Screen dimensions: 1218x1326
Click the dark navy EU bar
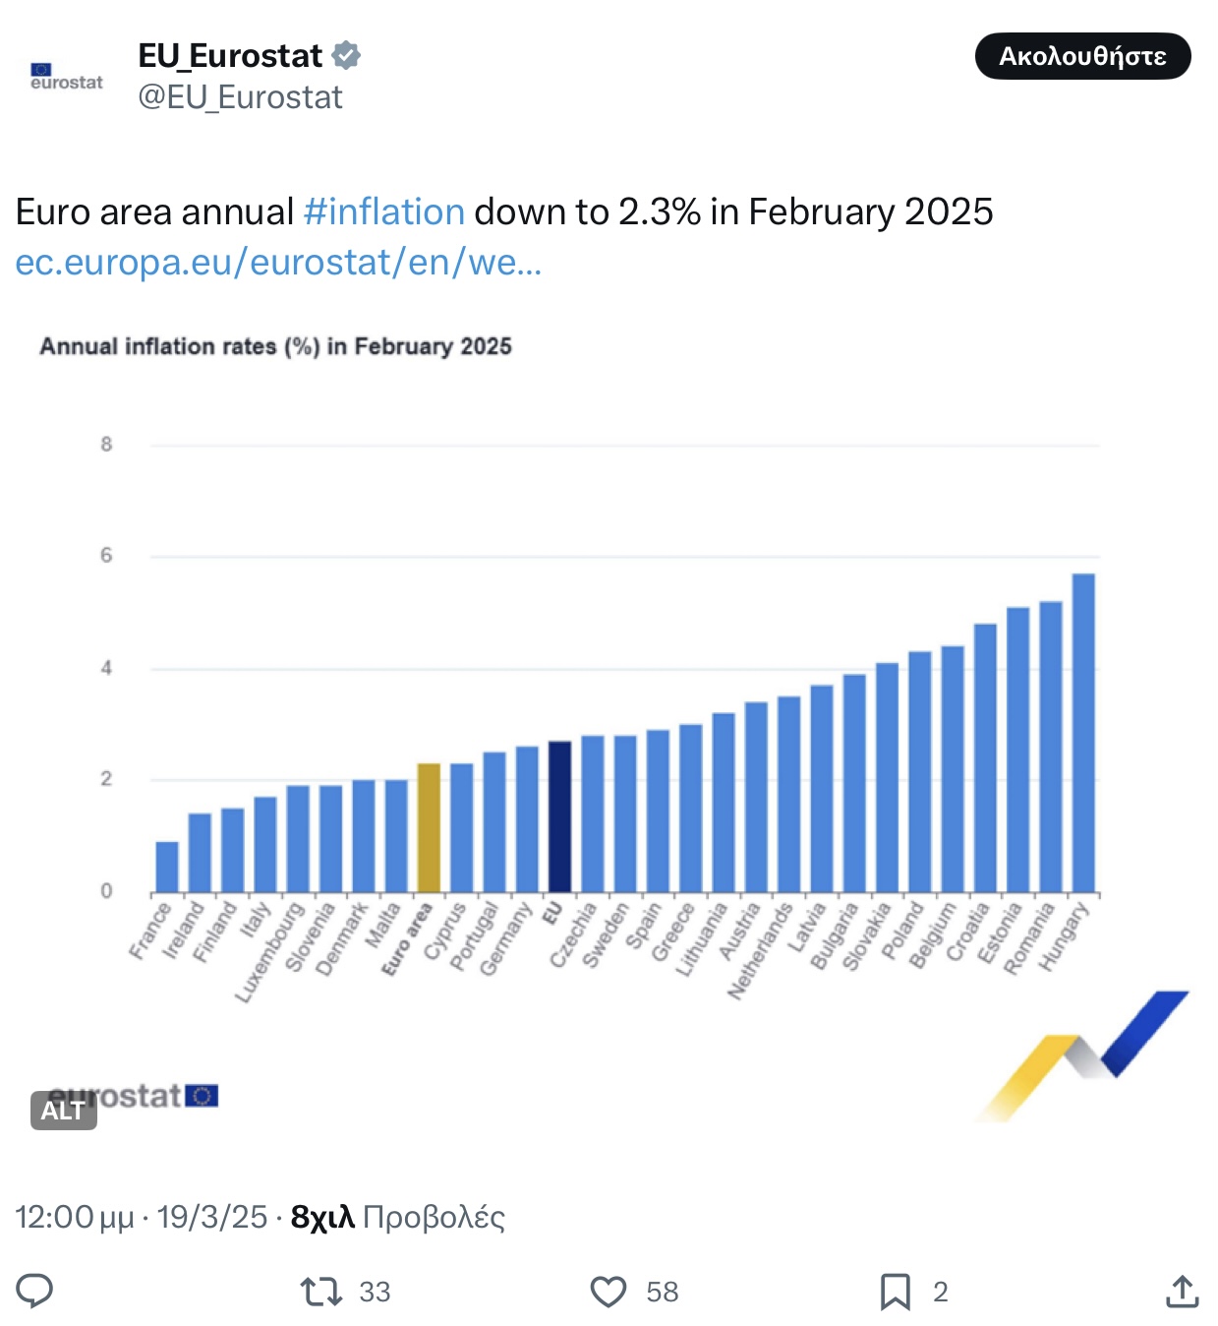pos(559,816)
